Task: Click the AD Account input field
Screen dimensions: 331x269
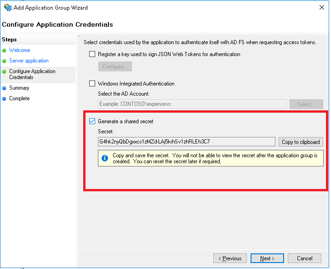Action: (x=192, y=104)
